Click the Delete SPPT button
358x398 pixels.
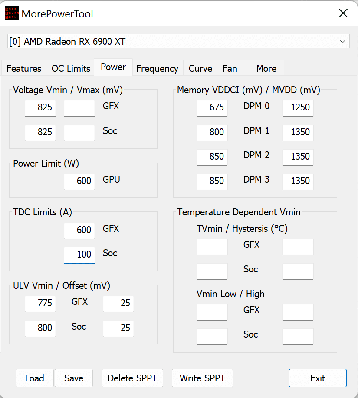132,378
